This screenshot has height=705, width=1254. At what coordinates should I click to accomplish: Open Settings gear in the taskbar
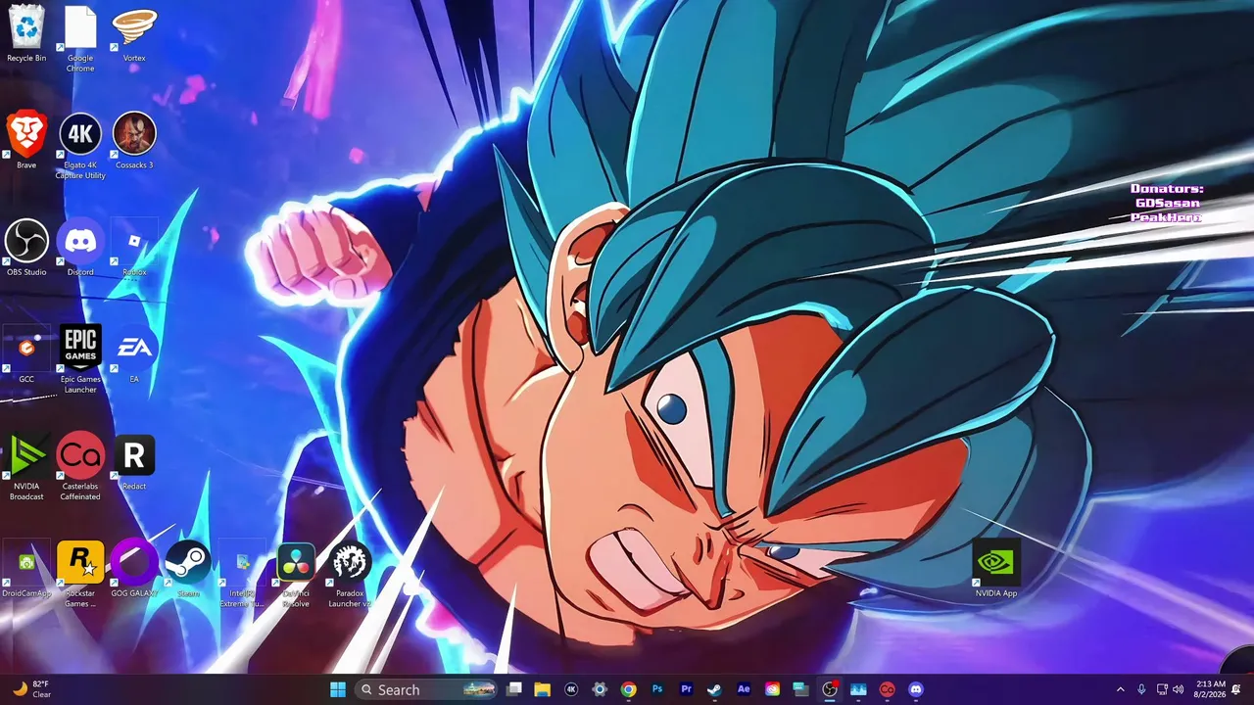click(600, 689)
